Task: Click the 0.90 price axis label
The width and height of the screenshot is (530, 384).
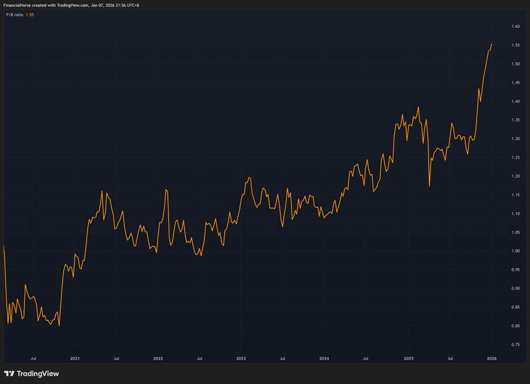Action: [x=515, y=288]
